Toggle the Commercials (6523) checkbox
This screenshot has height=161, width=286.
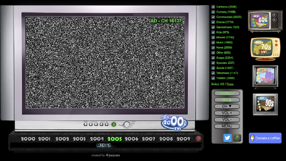(x=213, y=17)
